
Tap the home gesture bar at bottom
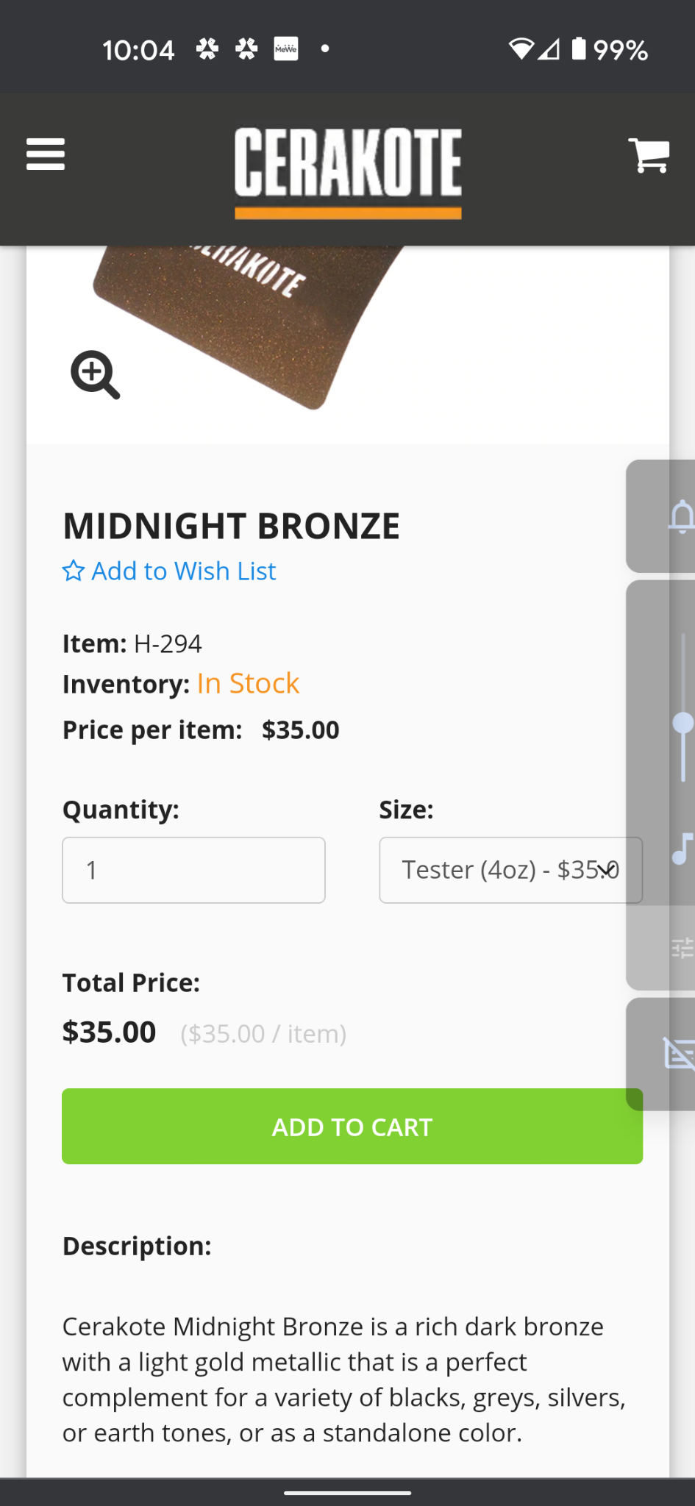click(347, 1493)
